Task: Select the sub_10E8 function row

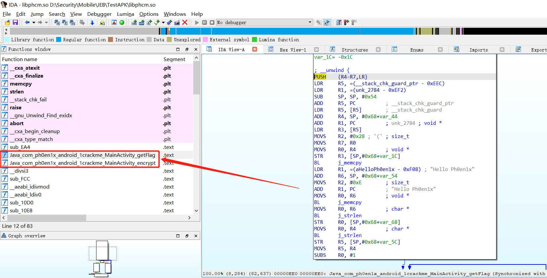Action: point(97,210)
